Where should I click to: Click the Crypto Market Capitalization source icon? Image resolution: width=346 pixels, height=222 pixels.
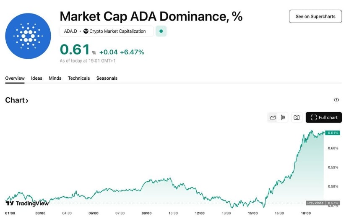pyautogui.click(x=86, y=31)
